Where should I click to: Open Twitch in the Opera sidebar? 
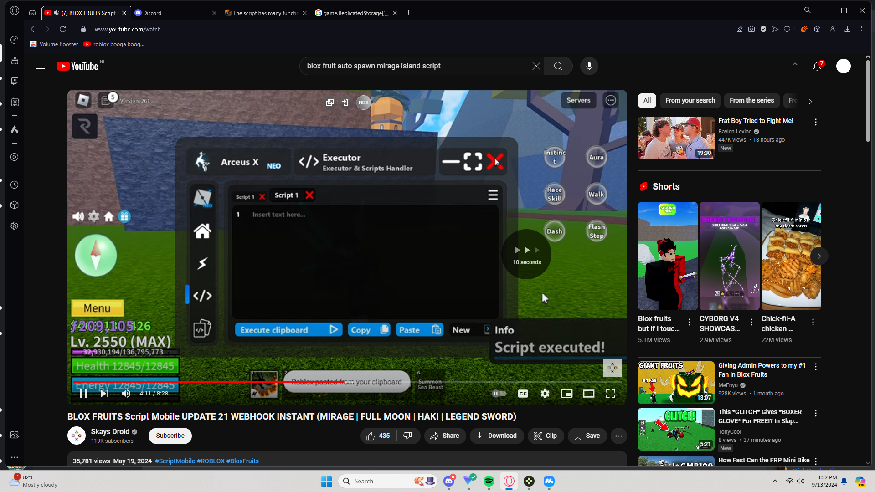(x=15, y=81)
